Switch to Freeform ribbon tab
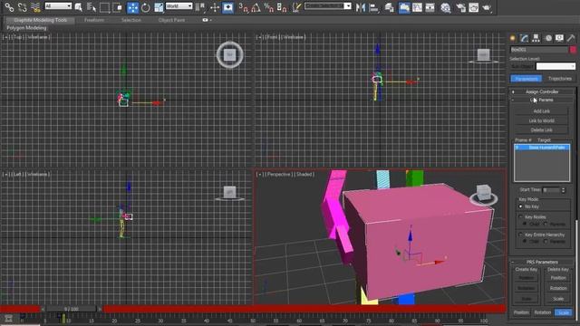 [x=94, y=20]
